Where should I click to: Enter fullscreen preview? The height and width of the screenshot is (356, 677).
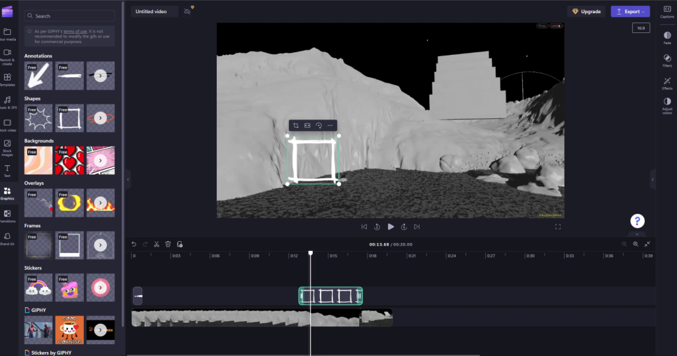[558, 227]
